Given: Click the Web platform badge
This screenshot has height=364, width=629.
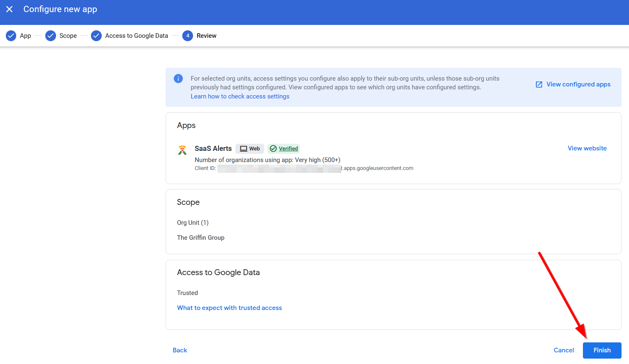Looking at the screenshot, I should tap(250, 149).
